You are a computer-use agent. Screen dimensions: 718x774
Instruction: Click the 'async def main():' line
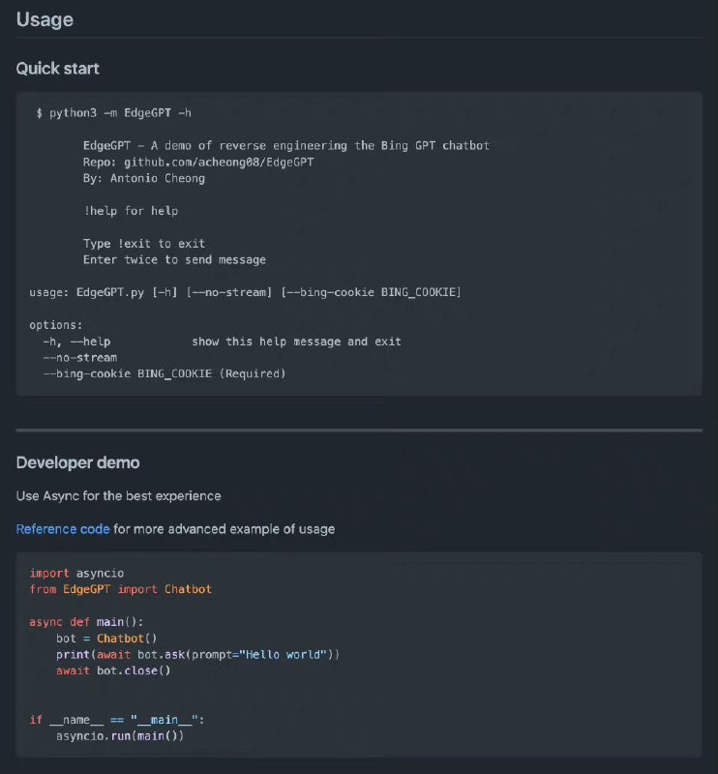click(86, 622)
